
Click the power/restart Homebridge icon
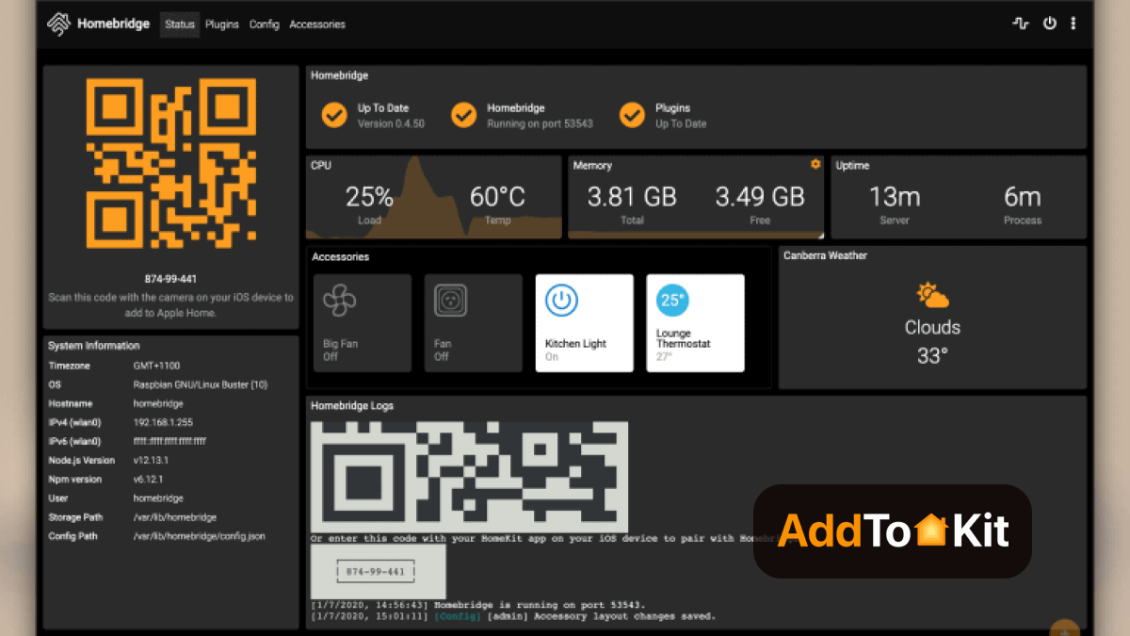point(1050,24)
